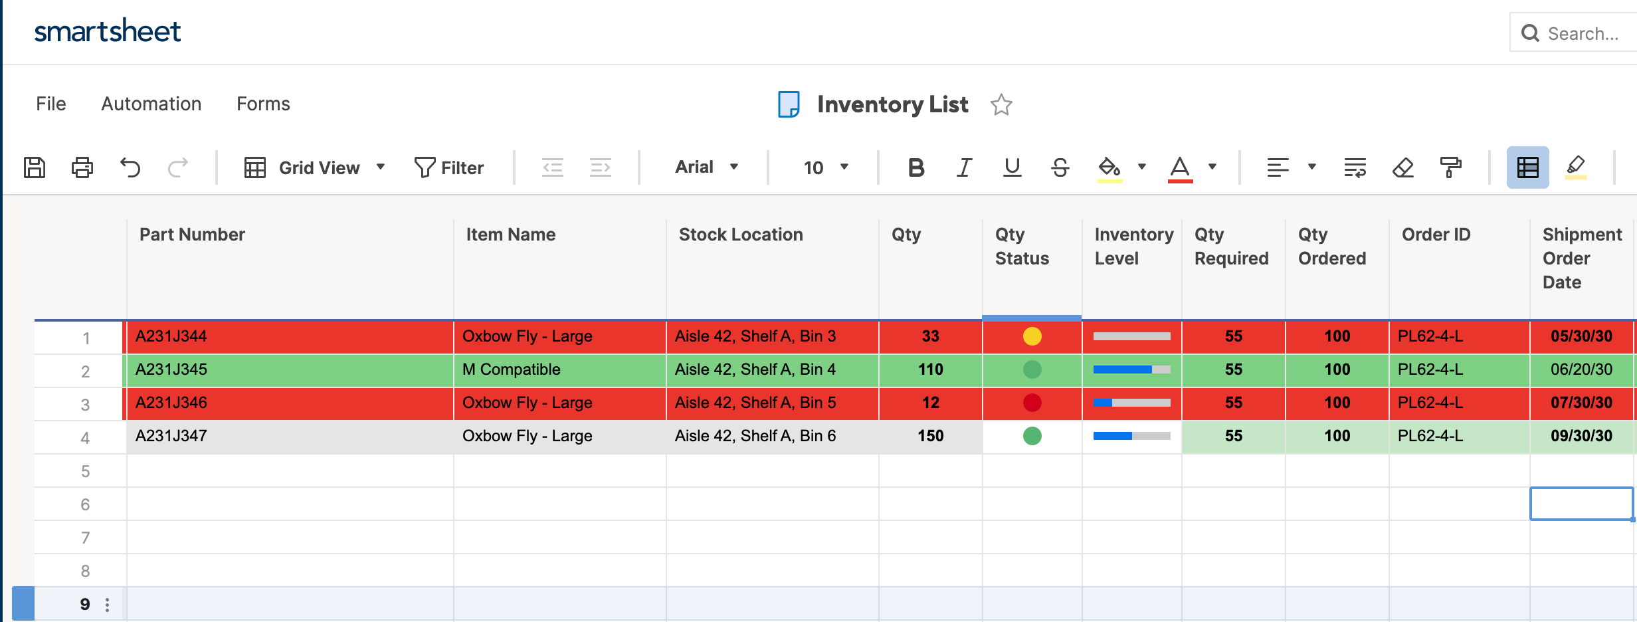
Task: Click the smartsheet logo
Action: 108,31
